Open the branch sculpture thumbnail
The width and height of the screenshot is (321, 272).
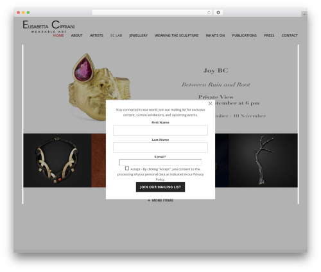(x=263, y=160)
